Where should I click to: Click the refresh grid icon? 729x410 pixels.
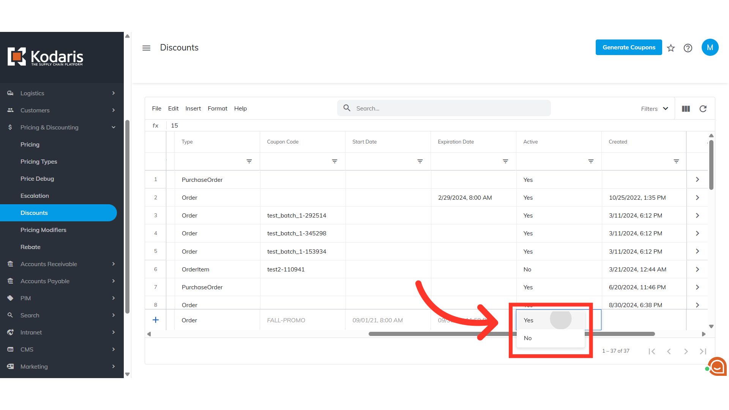703,109
